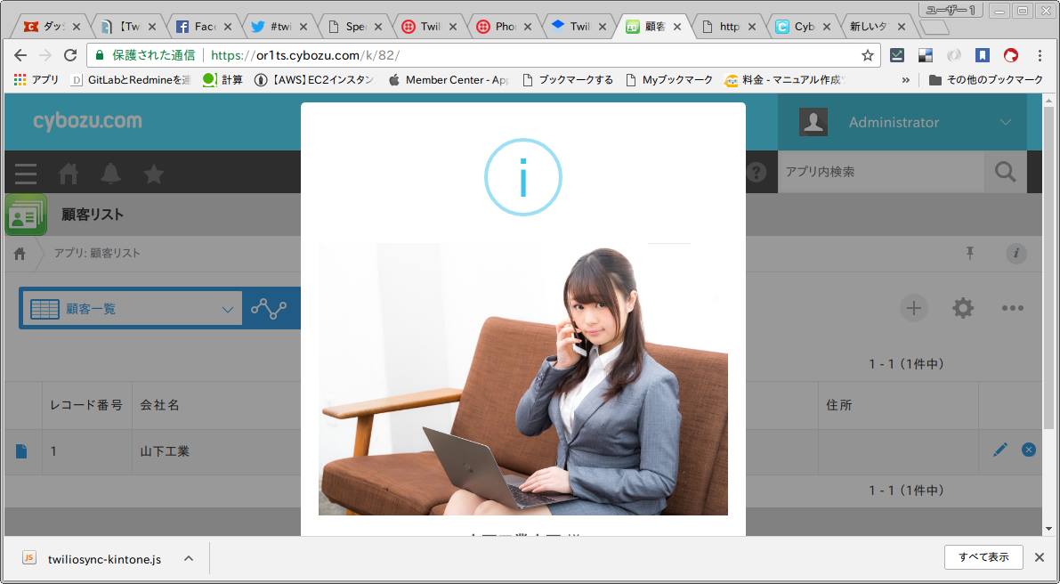Open the graph view icon
The width and height of the screenshot is (1060, 584).
coord(269,308)
